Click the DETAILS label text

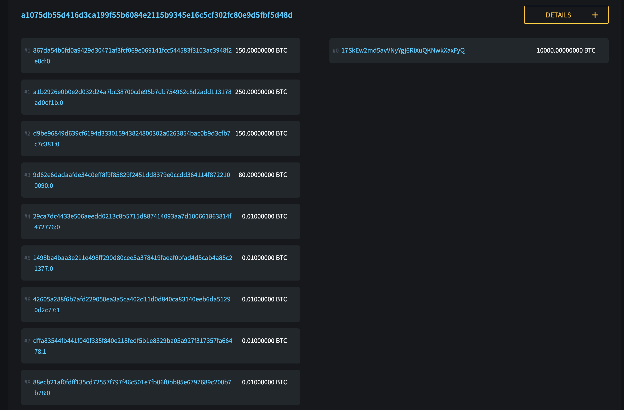pyautogui.click(x=558, y=15)
